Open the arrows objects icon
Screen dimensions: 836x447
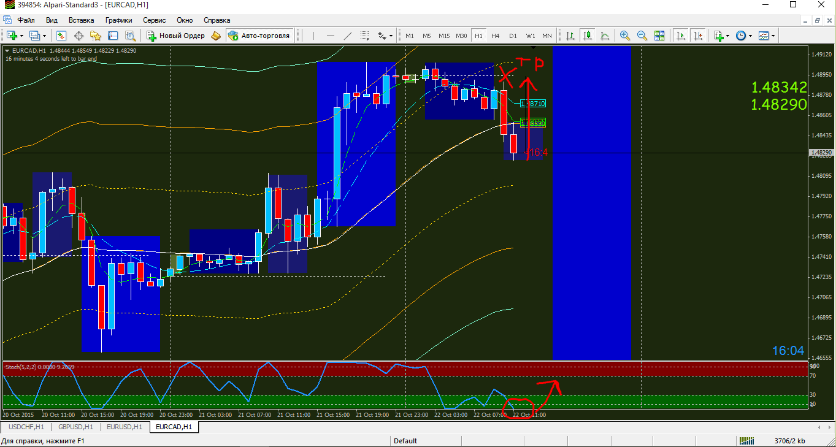(382, 36)
